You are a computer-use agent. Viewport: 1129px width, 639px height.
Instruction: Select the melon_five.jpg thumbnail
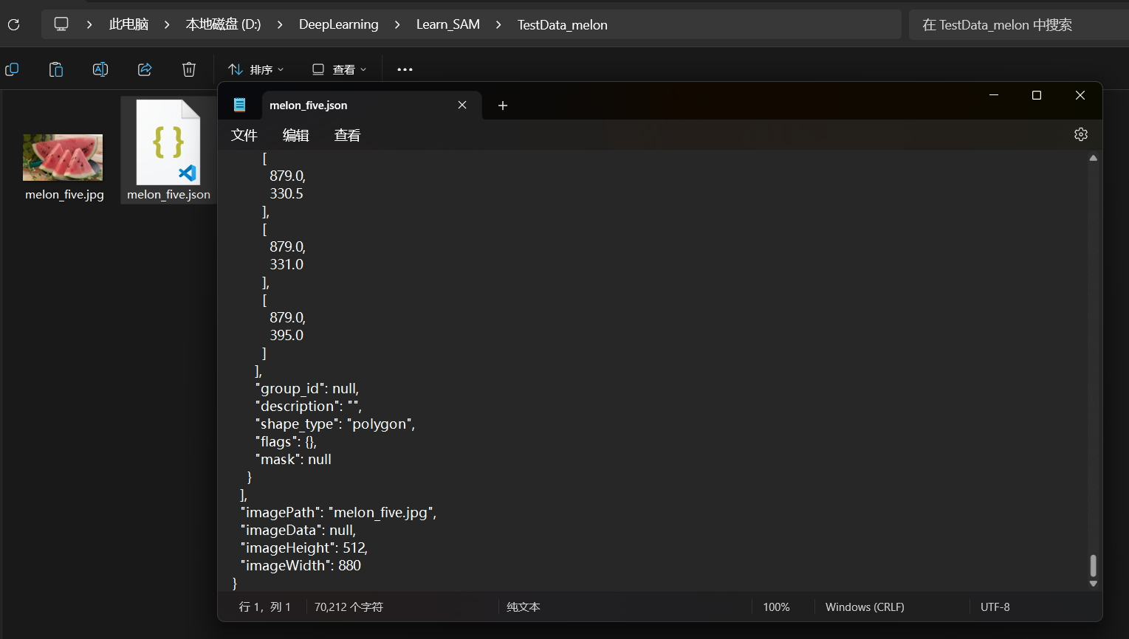(63, 157)
